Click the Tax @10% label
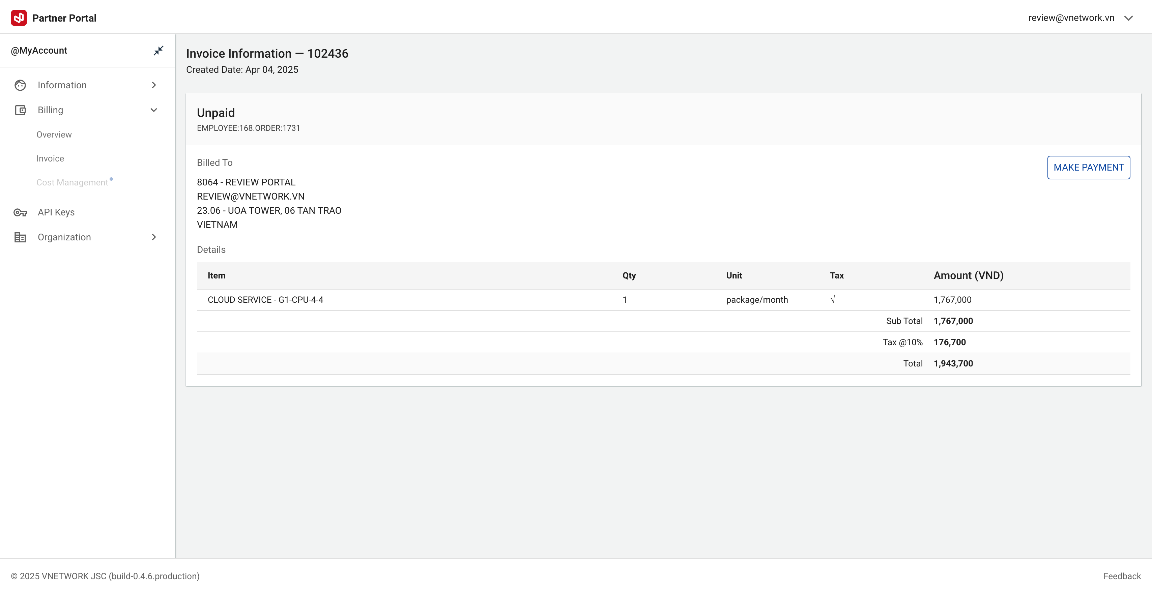This screenshot has height=592, width=1152. [902, 342]
